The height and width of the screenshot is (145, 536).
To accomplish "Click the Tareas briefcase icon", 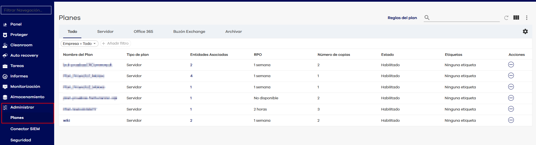I will click(x=5, y=66).
